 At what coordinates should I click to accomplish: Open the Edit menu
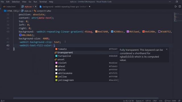coord(8,2)
